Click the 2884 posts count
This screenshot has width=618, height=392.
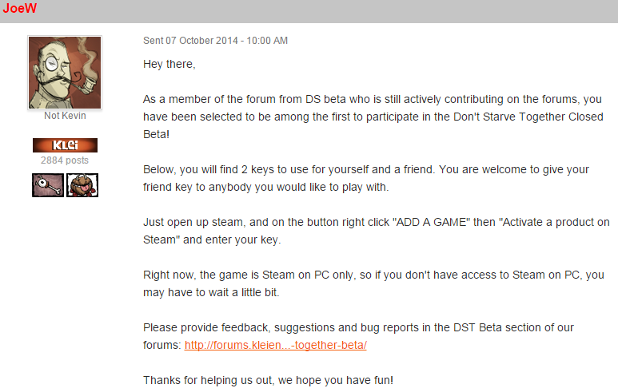click(65, 160)
